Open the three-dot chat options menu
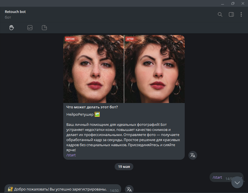The width and height of the screenshot is (248, 193). [x=241, y=14]
